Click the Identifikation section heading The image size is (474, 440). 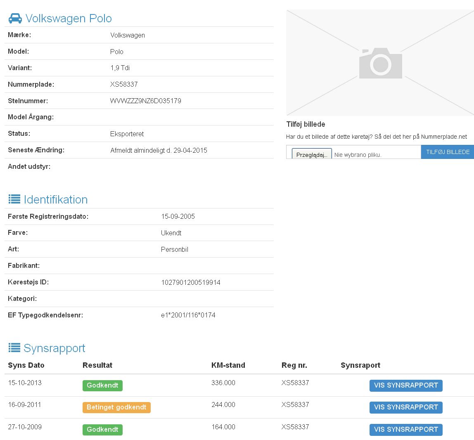pyautogui.click(x=56, y=199)
